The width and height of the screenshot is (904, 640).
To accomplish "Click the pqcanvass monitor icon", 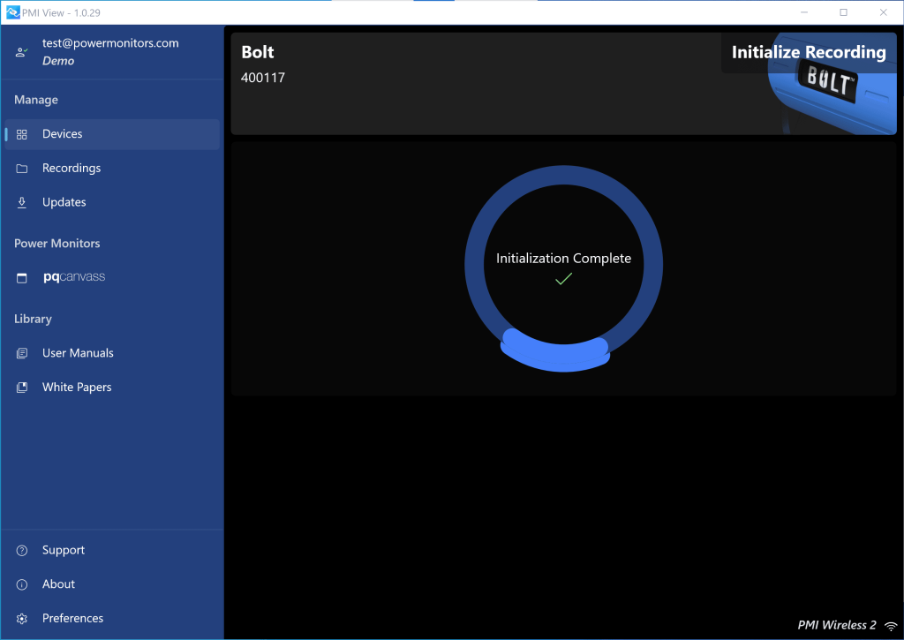I will tap(21, 276).
